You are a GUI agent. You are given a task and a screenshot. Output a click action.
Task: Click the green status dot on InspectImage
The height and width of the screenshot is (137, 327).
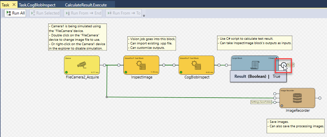(126, 72)
